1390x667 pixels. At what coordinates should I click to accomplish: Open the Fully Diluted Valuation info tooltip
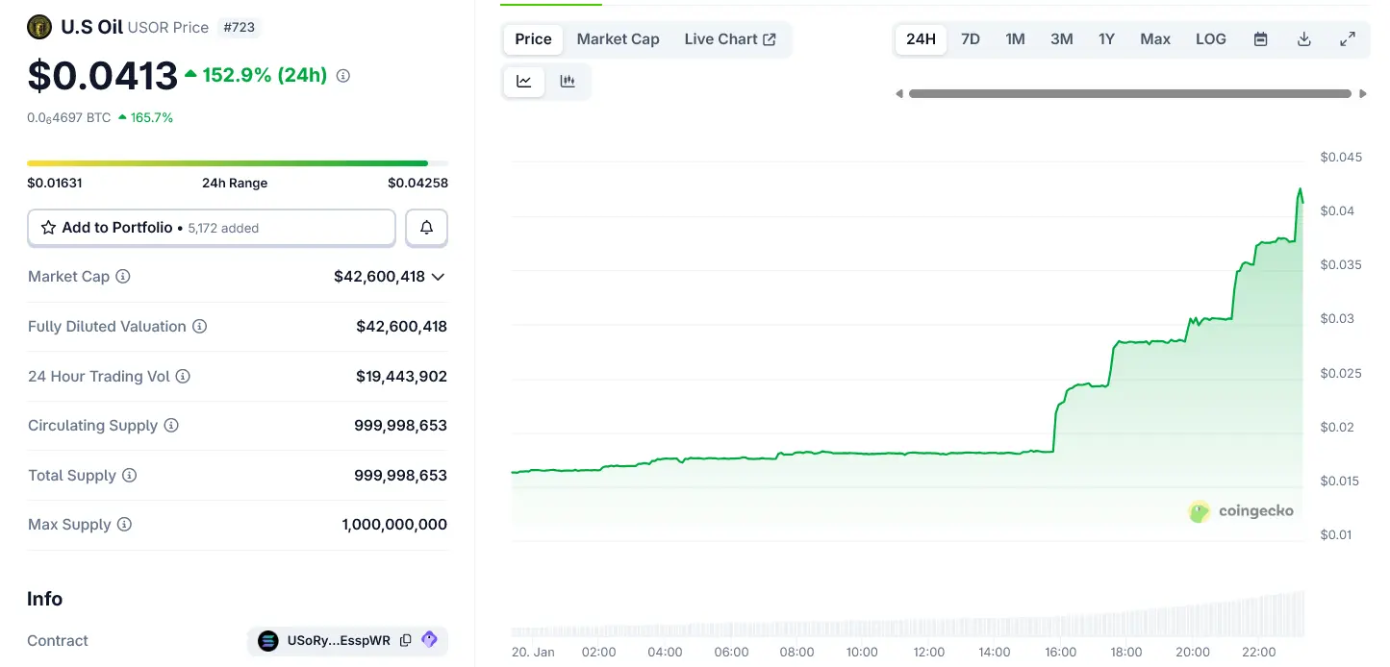pos(200,326)
